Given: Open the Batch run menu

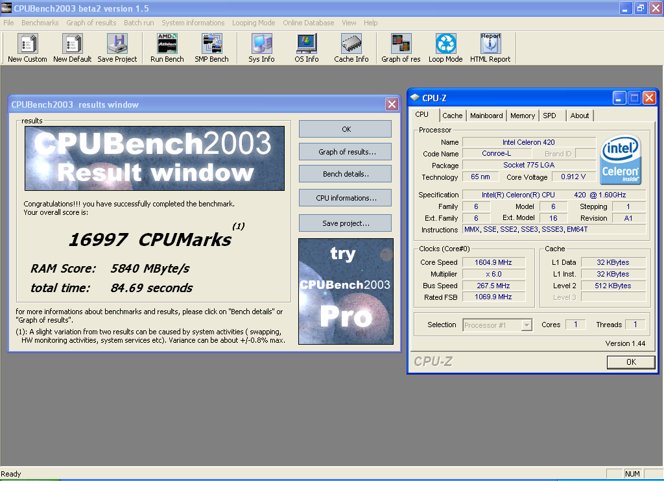Looking at the screenshot, I should 139,23.
